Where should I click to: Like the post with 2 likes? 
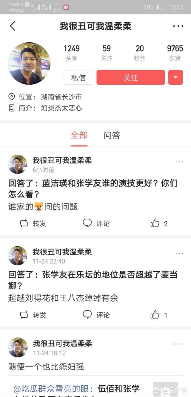[155, 223]
